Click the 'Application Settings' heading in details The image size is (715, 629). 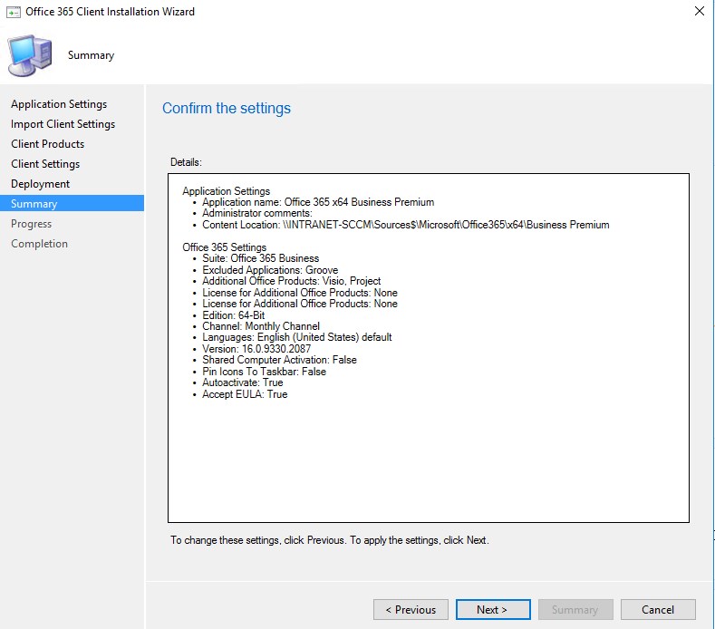pos(227,191)
